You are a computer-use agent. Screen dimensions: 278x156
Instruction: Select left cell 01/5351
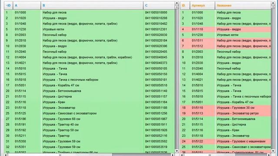coord(20,147)
